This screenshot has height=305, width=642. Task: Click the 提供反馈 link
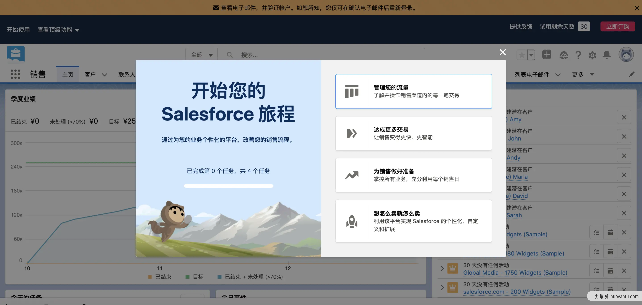point(521,26)
